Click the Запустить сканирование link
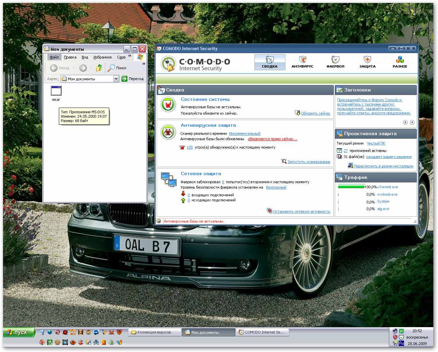 309,162
